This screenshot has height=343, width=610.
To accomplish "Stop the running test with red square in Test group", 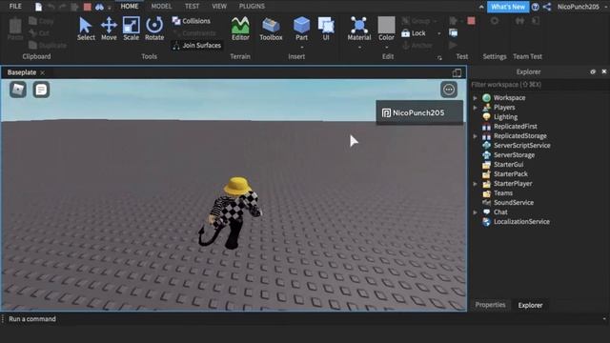I will [471, 21].
